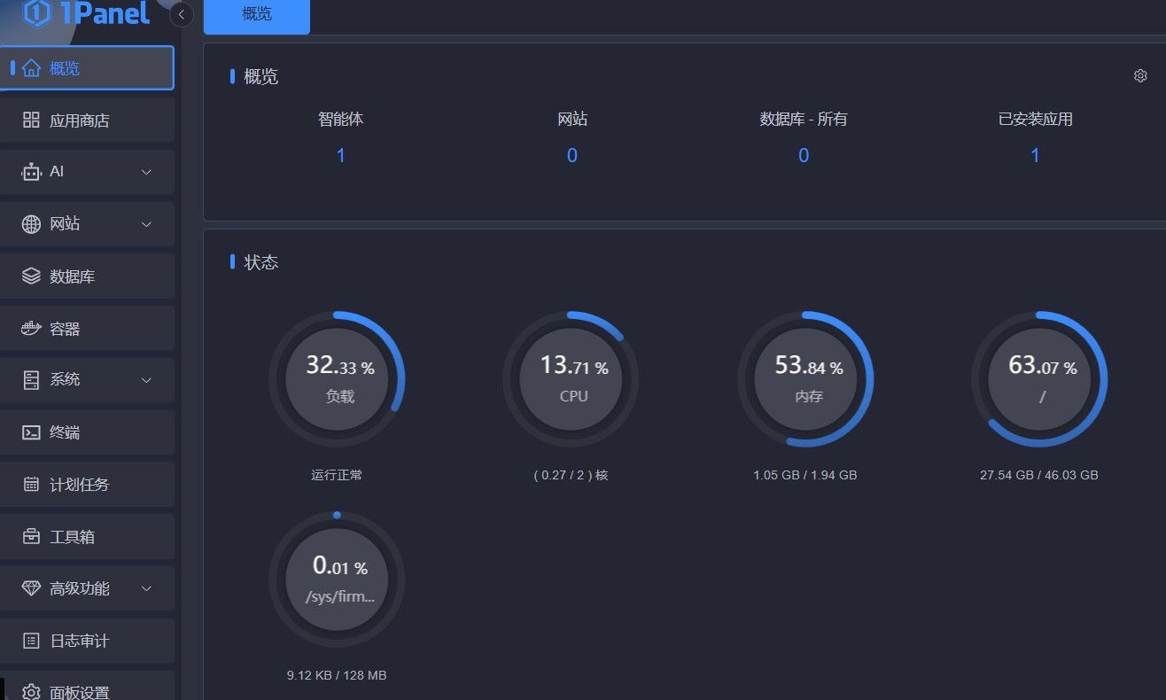1166x700 pixels.
Task: Click the CPU 13.71% gauge
Action: [x=571, y=379]
